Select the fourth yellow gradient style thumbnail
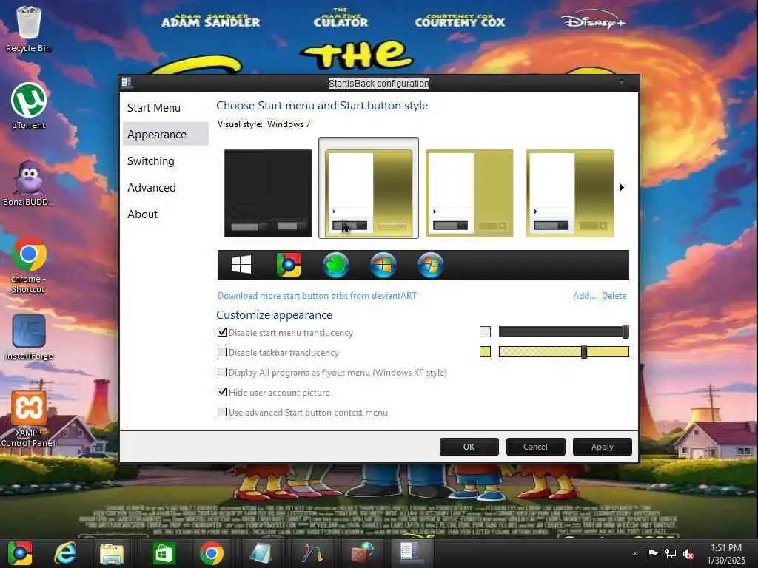Viewport: 758px width, 568px height. 569,193
